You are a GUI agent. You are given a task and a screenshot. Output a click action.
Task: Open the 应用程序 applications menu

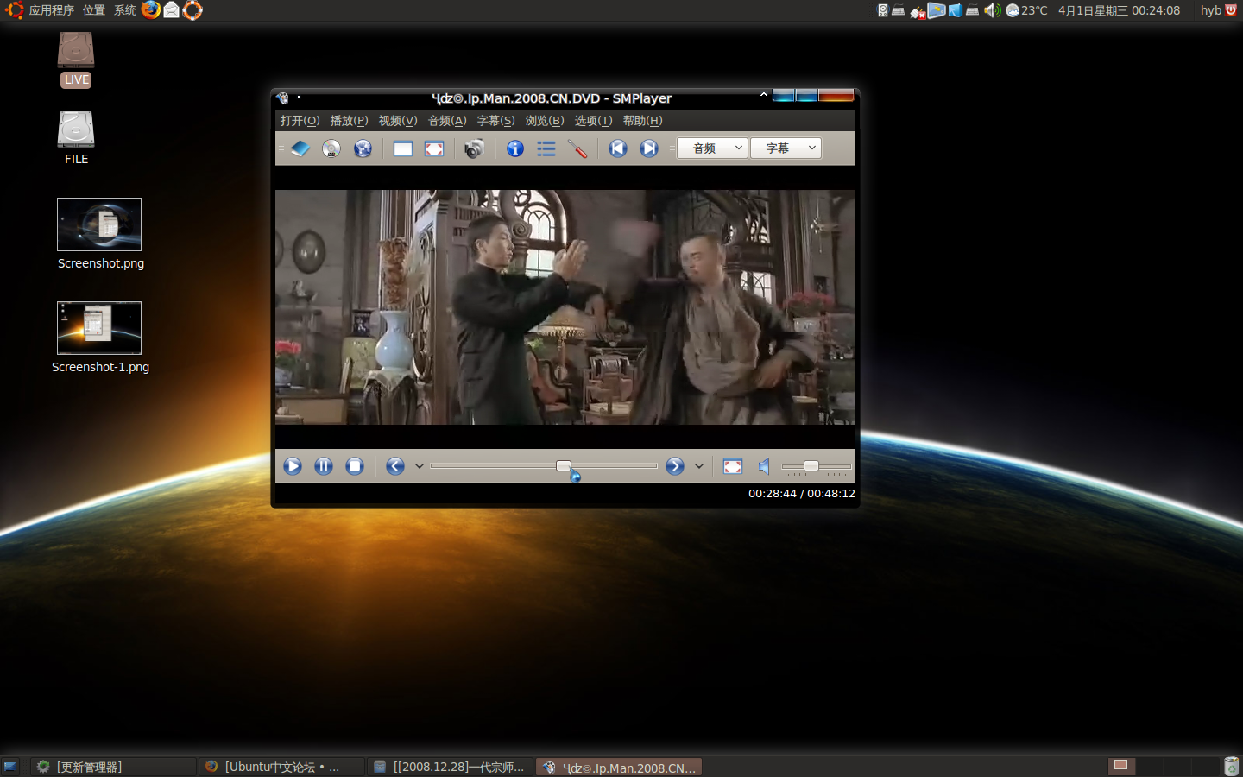51,10
